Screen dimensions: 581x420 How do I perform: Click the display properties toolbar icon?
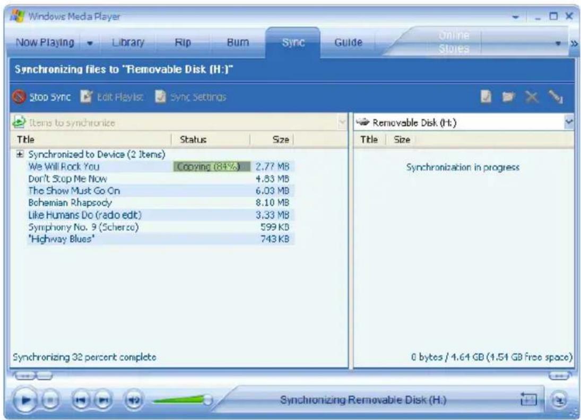pyautogui.click(x=486, y=97)
